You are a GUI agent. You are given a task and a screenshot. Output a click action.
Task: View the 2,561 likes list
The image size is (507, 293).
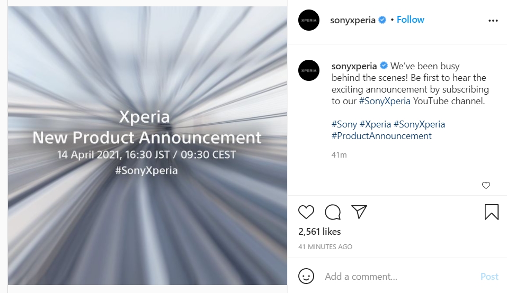point(319,232)
